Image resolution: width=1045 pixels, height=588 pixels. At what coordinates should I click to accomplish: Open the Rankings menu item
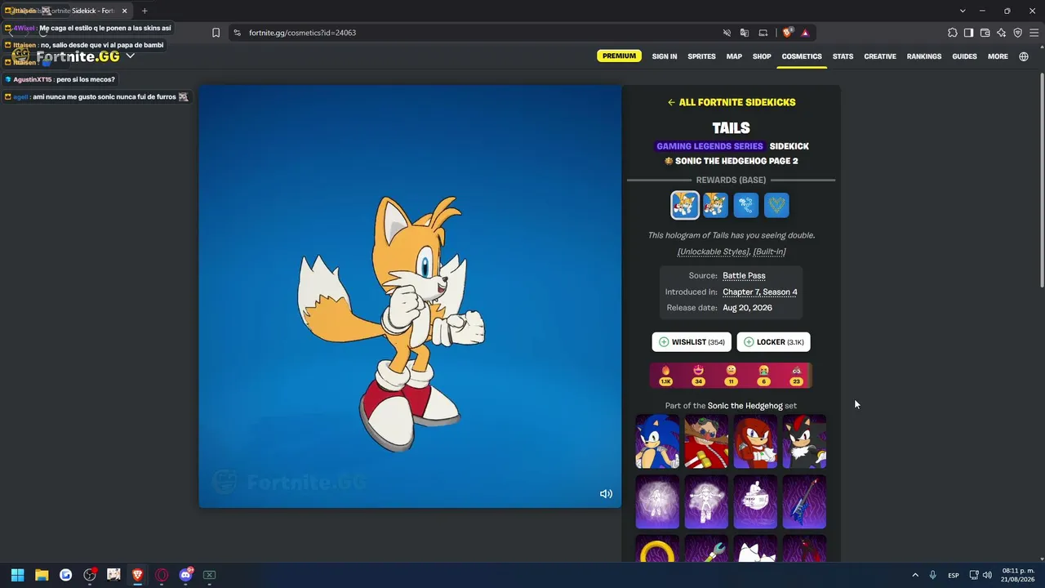pos(924,56)
